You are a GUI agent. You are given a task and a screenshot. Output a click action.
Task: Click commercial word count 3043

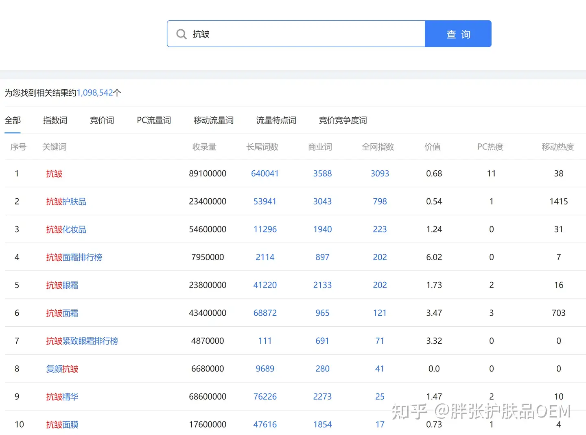tap(322, 202)
